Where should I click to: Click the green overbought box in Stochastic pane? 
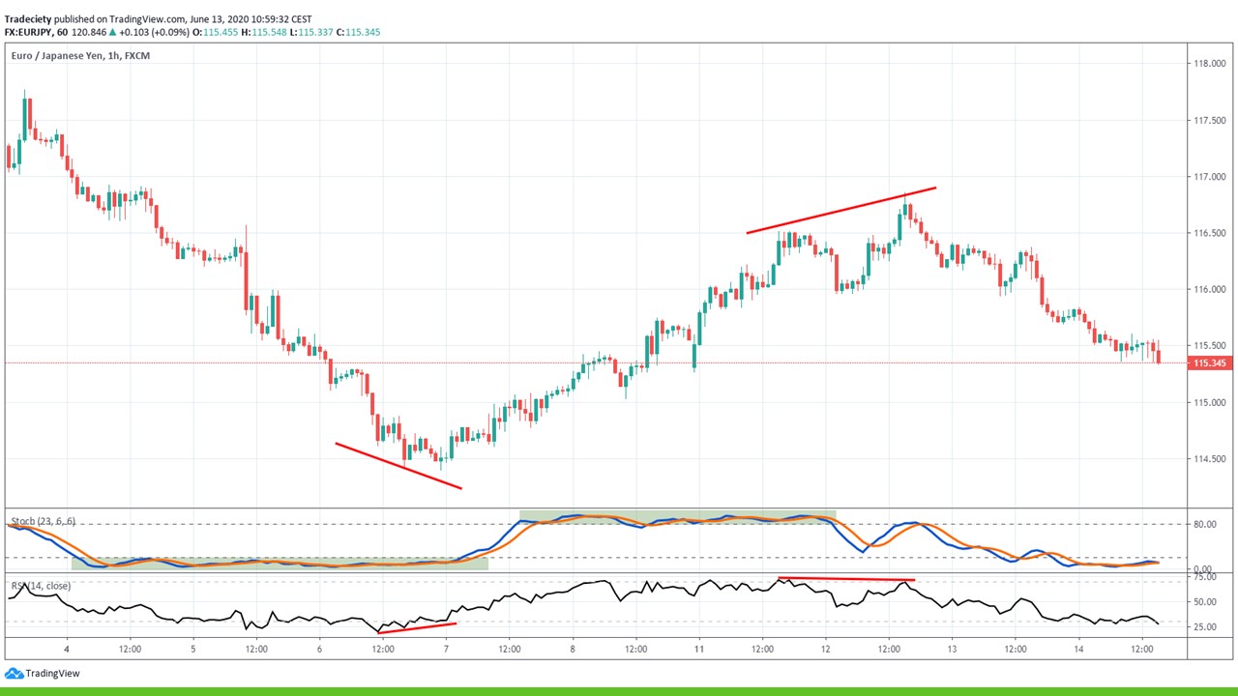pos(677,517)
